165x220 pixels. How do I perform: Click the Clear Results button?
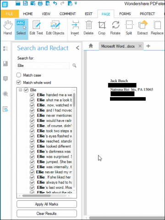click(47, 213)
